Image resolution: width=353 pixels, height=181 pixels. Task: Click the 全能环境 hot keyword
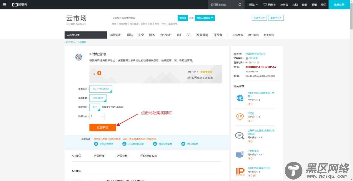(173, 24)
